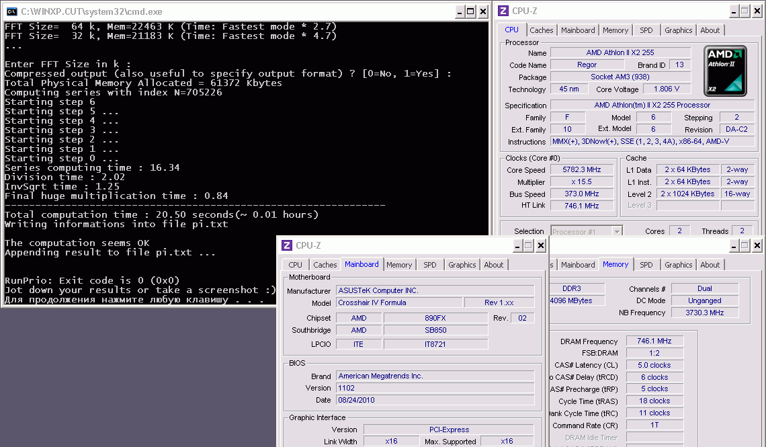This screenshot has width=766, height=447.
Task: Click the manufacturer field 'ASUSTeK Computer INC.'
Action: pyautogui.click(x=435, y=290)
